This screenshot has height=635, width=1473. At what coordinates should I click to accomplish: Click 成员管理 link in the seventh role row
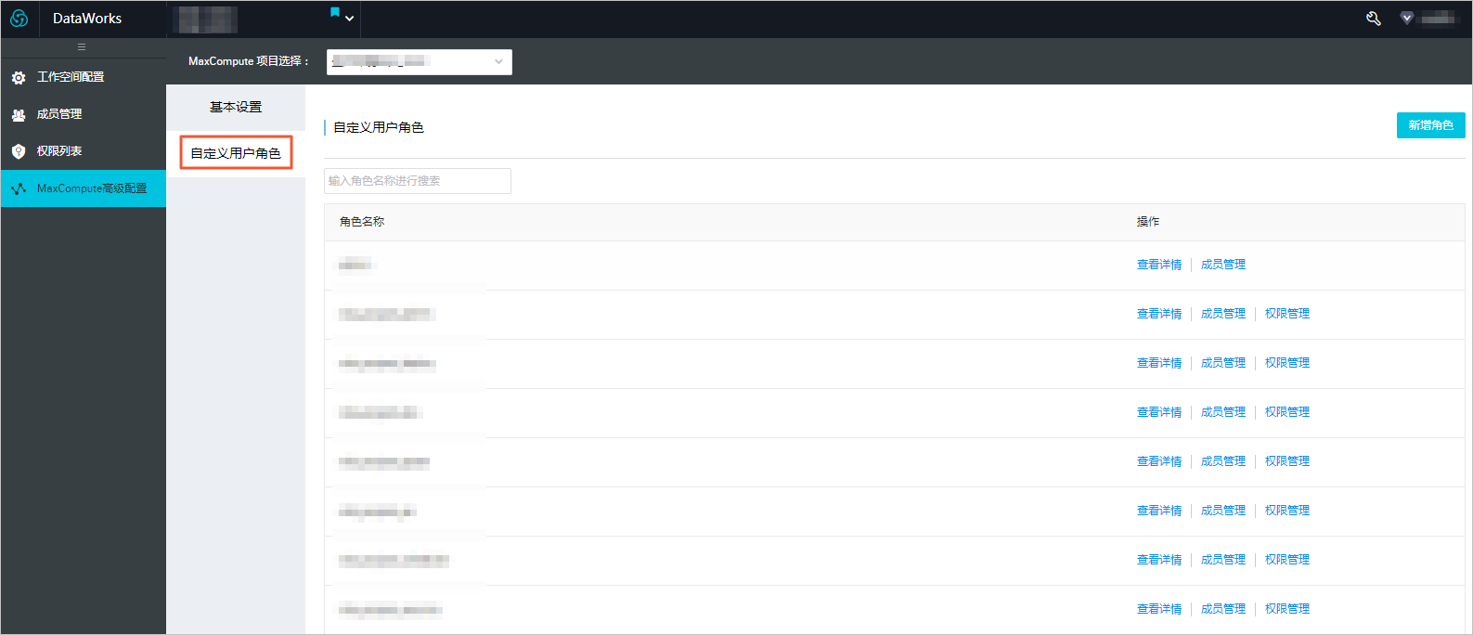[1223, 560]
